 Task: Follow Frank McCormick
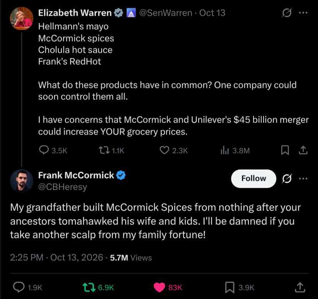pyautogui.click(x=253, y=179)
